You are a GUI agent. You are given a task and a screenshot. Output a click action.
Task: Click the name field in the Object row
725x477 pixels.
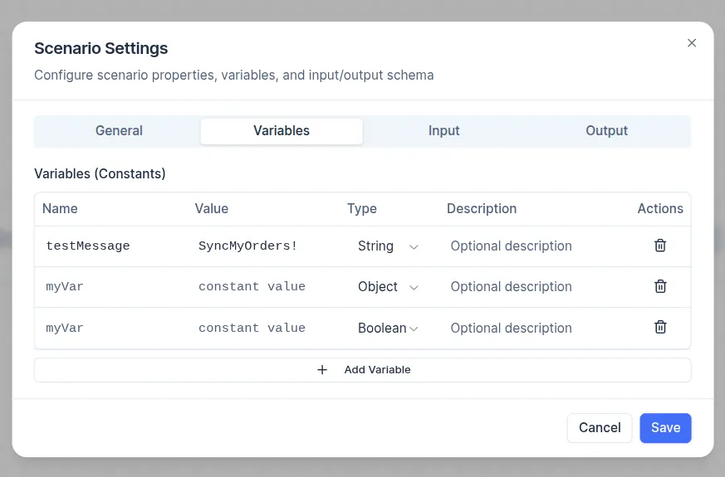tap(112, 287)
